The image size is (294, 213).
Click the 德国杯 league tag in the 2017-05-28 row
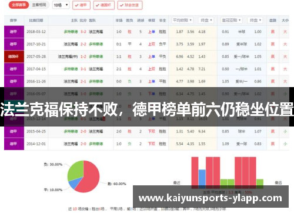click(x=14, y=56)
